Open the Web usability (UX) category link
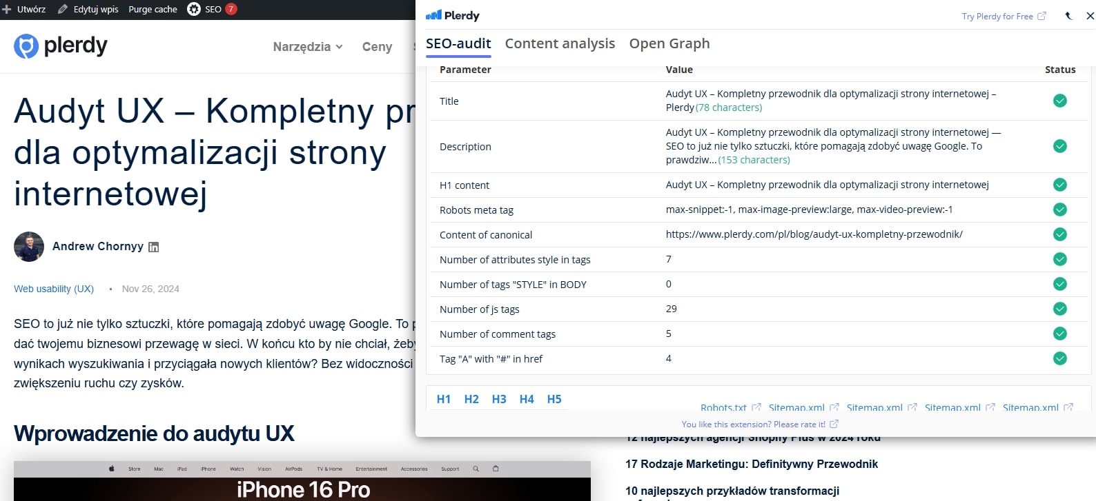Screen dimensions: 1096x501 point(54,289)
